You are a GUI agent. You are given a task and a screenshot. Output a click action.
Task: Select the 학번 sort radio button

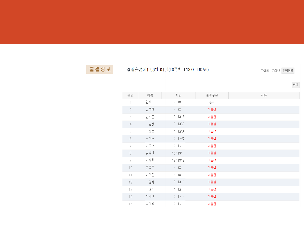(273, 71)
